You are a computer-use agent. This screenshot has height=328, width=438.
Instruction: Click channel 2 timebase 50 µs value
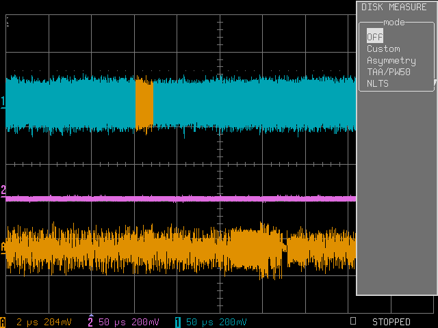pos(112,322)
